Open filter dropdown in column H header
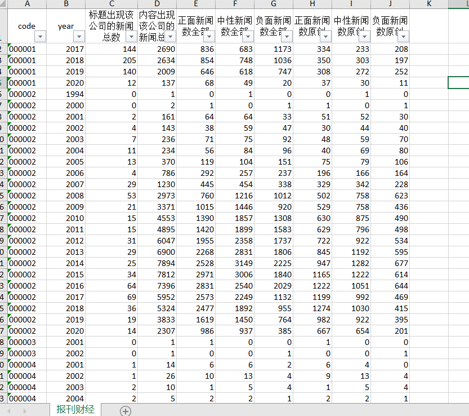This screenshot has height=416, width=469. point(326,37)
